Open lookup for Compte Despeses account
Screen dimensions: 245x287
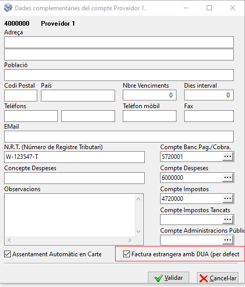pyautogui.click(x=228, y=177)
